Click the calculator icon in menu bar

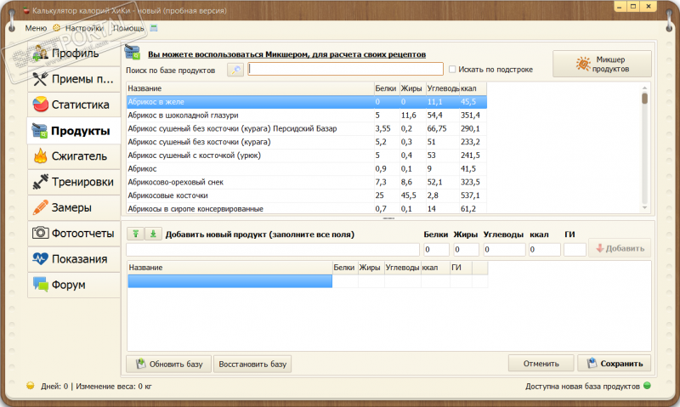[x=155, y=28]
